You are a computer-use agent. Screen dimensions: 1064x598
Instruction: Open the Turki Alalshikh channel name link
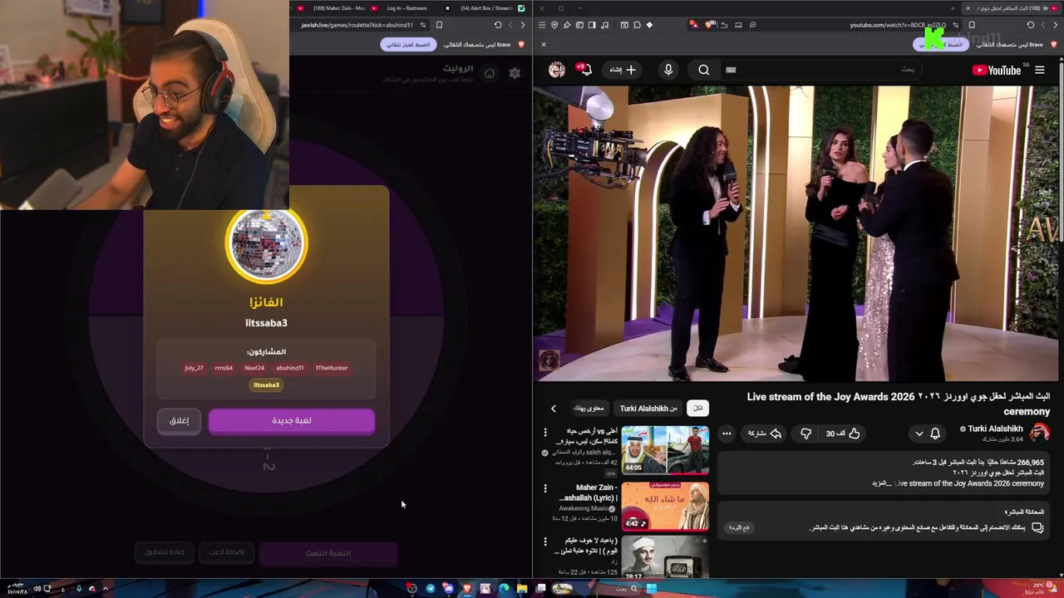pyautogui.click(x=995, y=429)
